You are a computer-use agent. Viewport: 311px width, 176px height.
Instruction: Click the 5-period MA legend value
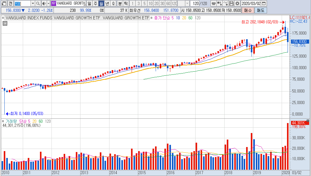coord(173,18)
